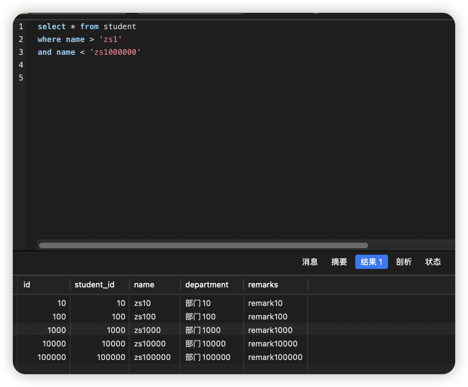Click the string literal 'zs1000000' on line 3
The width and height of the screenshot is (468, 387).
coord(115,52)
